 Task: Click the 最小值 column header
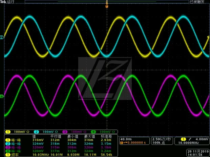click(72, 136)
